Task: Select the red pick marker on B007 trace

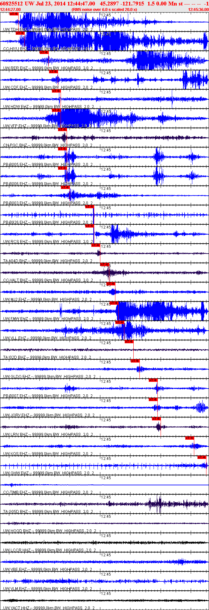Action: click(153, 380)
